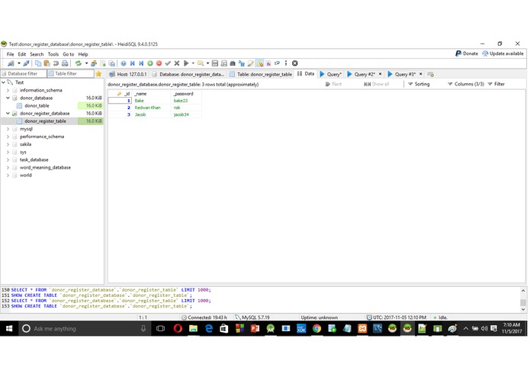
Task: Click red Delete row minus icon
Action: (159, 63)
